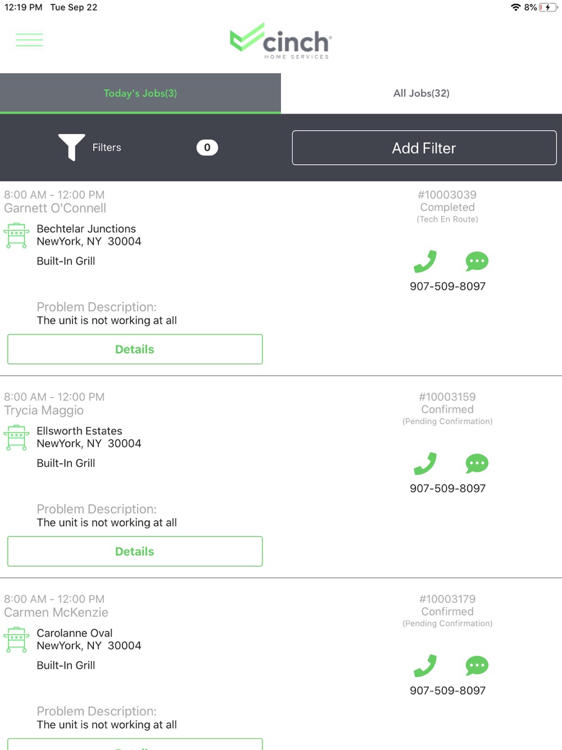562x750 pixels.
Task: Tap grill icon beside Bechtelar Junctions address
Action: [x=17, y=235]
